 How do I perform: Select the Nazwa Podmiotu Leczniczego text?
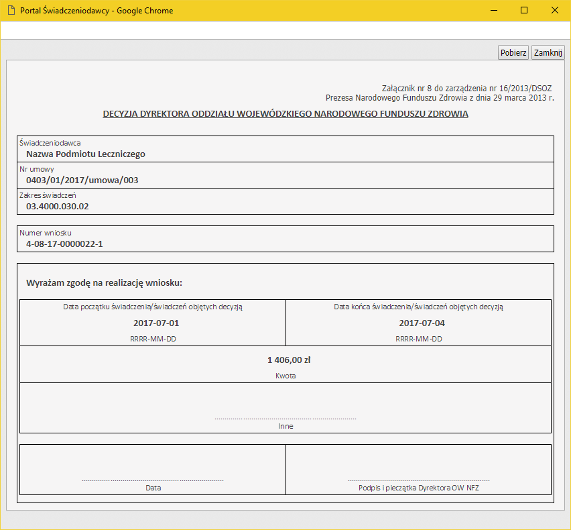tap(86, 154)
